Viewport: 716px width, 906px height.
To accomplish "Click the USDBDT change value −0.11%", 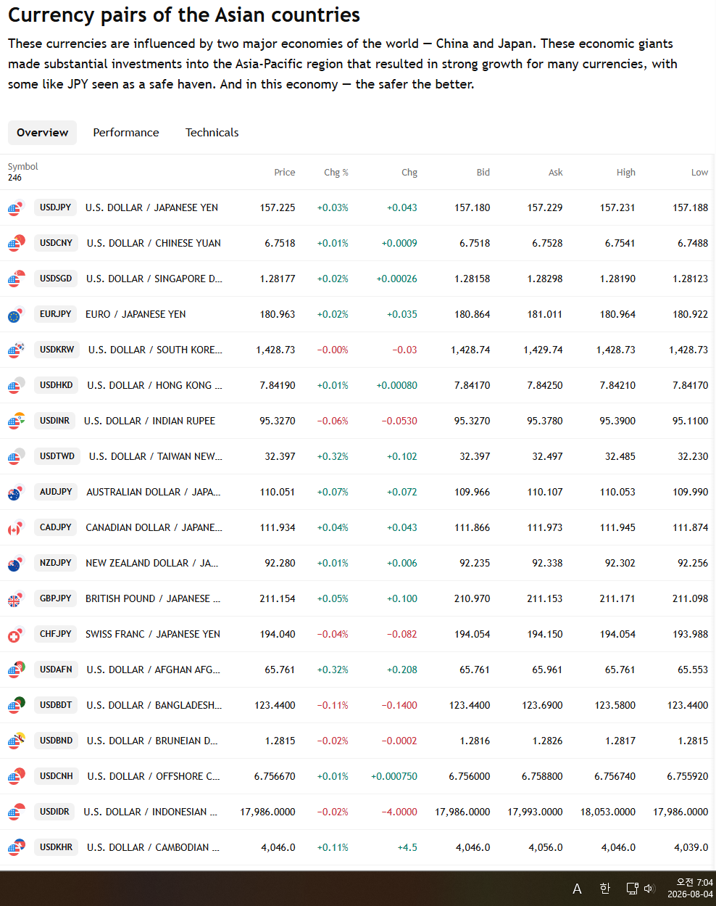I will (x=333, y=705).
